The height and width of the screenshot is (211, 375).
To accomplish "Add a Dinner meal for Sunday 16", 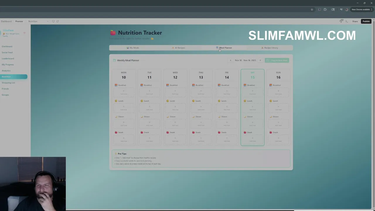I will (x=278, y=124).
